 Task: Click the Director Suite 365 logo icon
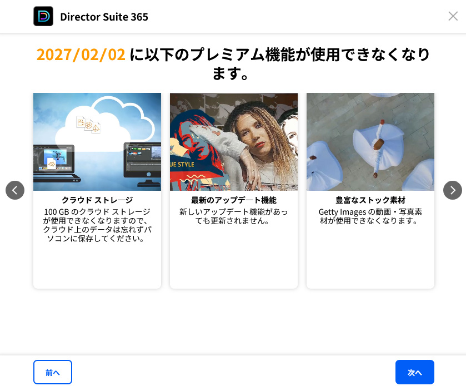[x=43, y=16]
